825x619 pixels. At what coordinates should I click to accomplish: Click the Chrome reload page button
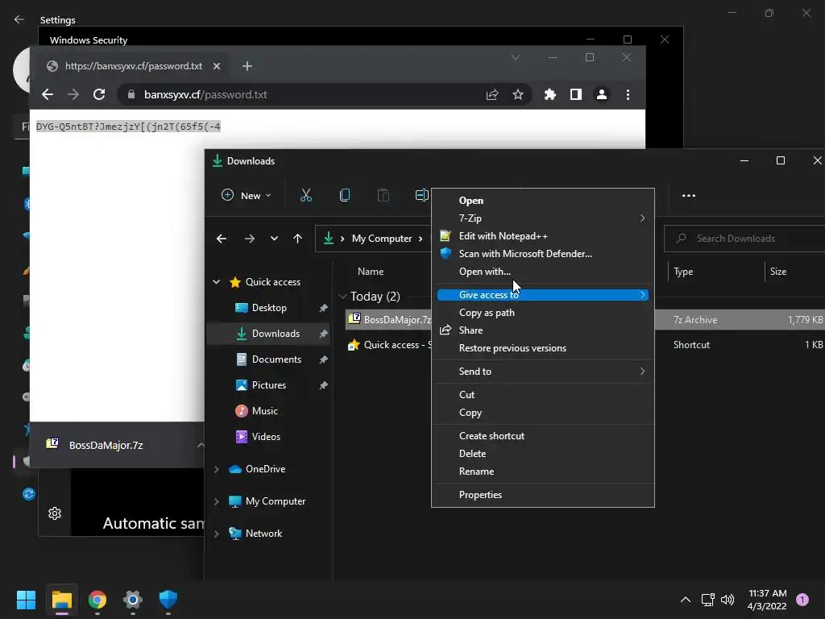[x=99, y=94]
